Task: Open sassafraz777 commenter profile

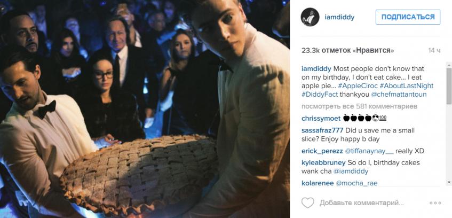Action: click(322, 130)
